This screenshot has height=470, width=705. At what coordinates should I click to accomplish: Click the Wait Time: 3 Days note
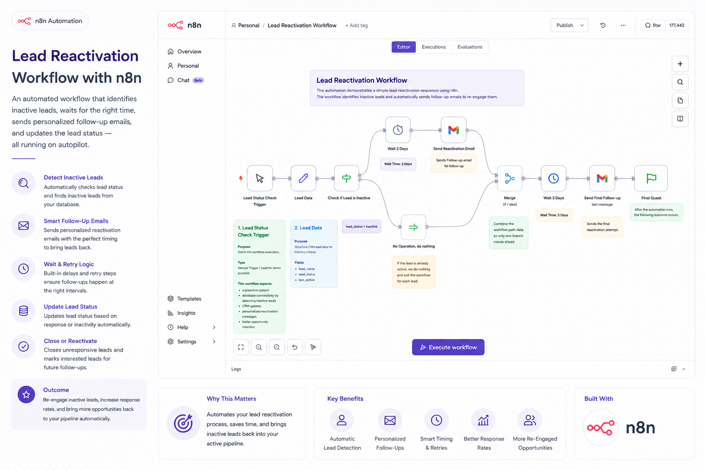click(x=554, y=215)
